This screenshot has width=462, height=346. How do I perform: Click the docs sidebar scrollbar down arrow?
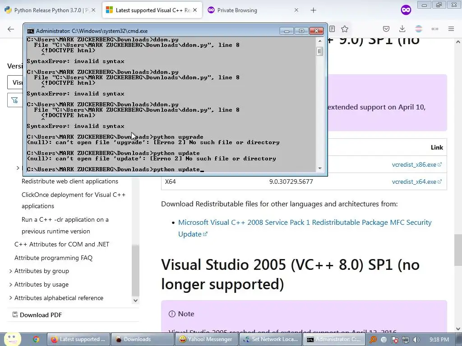(x=135, y=300)
